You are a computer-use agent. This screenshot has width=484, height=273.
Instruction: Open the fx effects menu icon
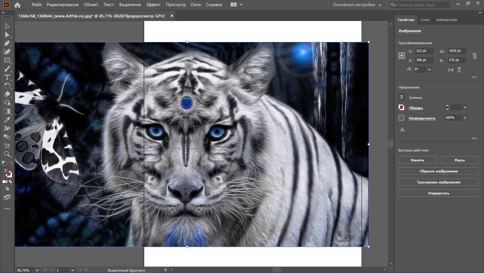tap(403, 130)
